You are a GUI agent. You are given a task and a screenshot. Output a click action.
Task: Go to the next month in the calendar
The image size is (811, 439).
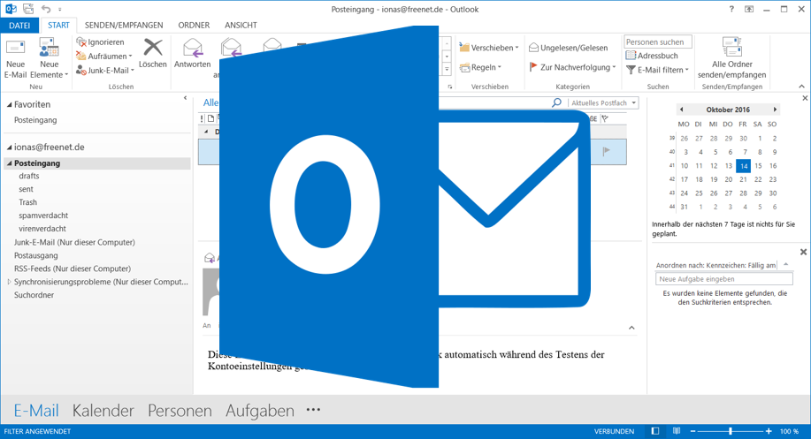pyautogui.click(x=775, y=110)
